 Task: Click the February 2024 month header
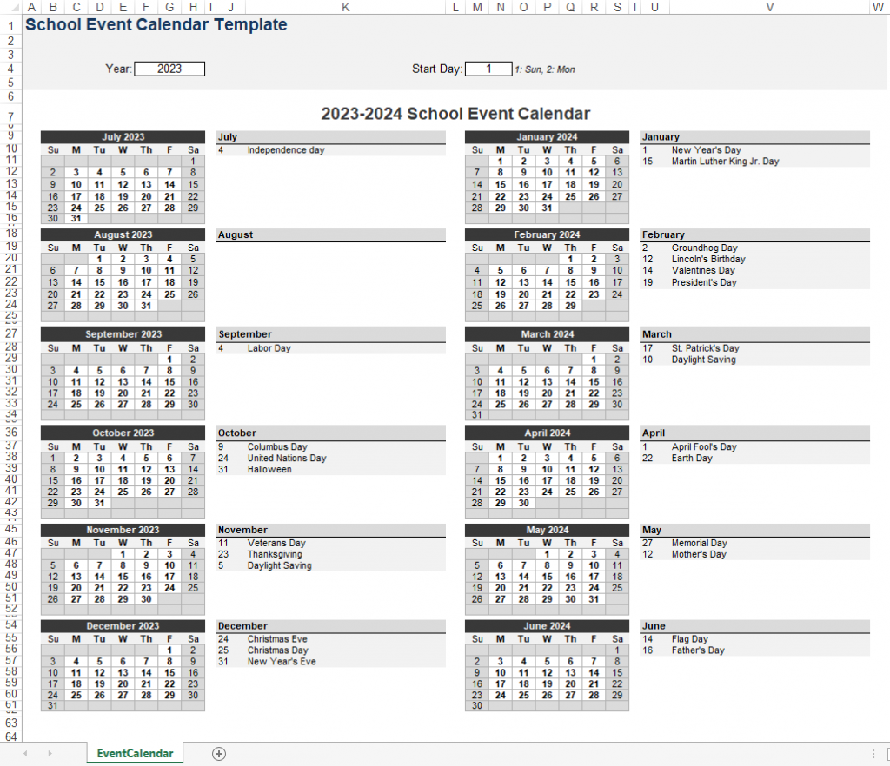(546, 235)
